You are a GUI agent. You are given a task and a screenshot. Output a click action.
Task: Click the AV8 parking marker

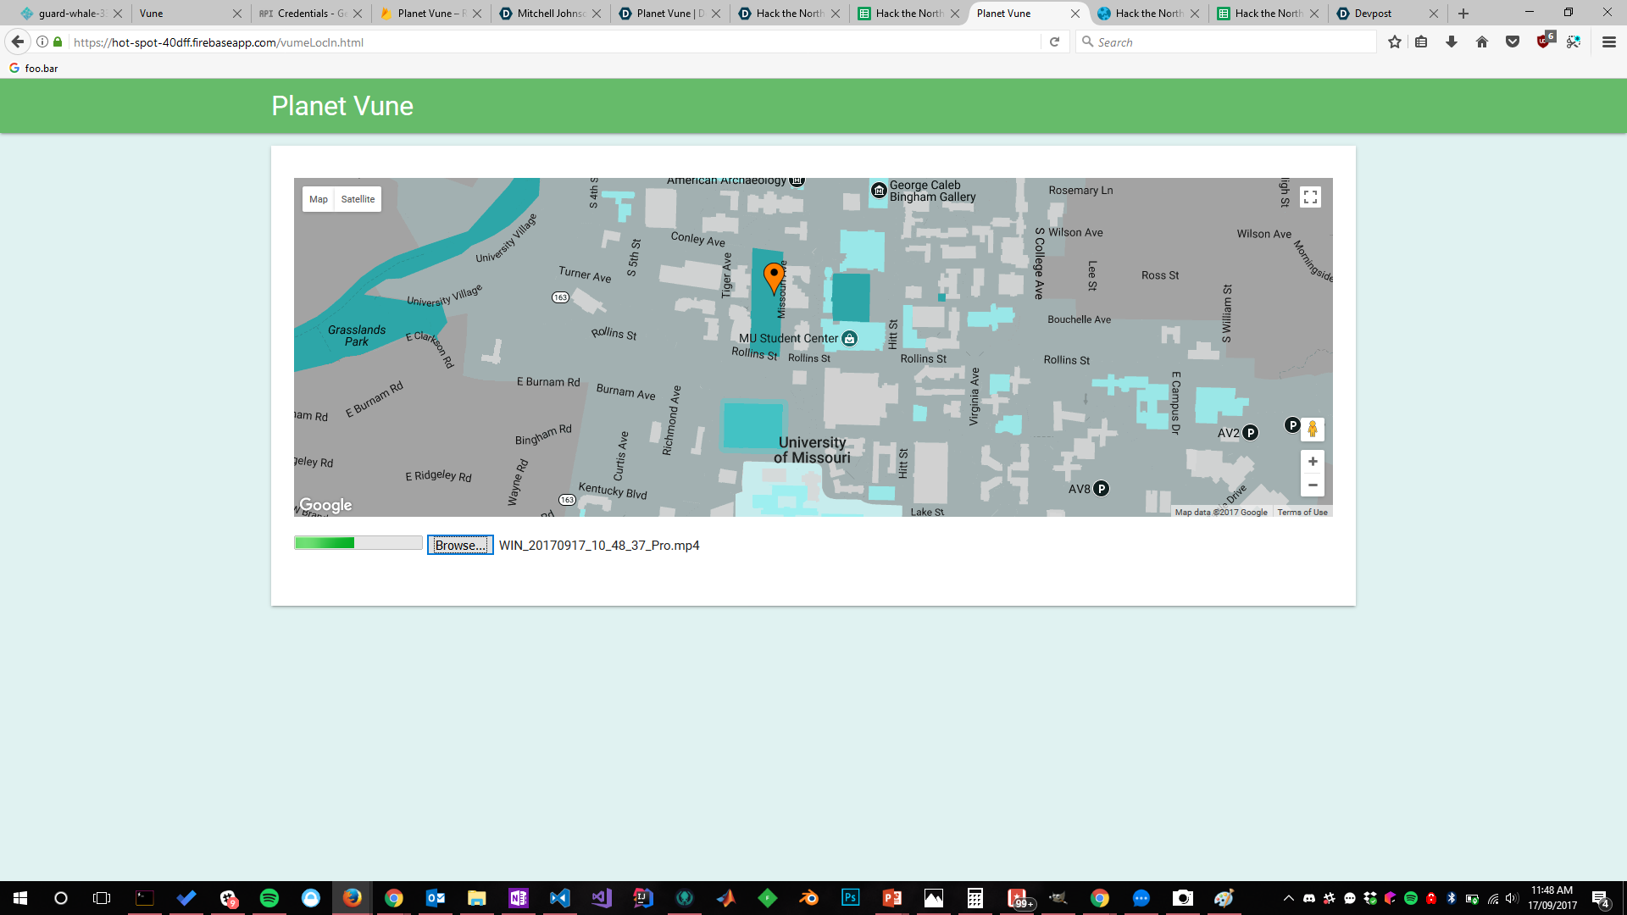pos(1101,489)
